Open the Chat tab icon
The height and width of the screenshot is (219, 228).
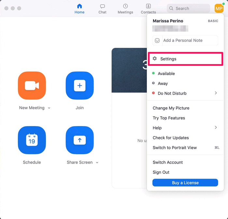[102, 6]
